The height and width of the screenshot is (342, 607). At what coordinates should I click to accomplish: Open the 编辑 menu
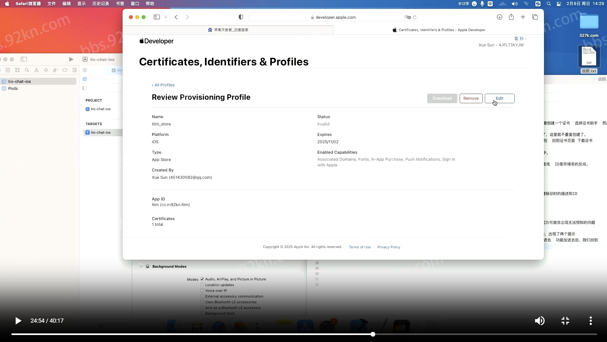pyautogui.click(x=67, y=4)
